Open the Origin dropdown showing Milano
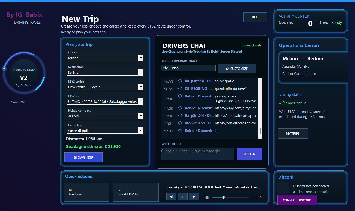Viewport: 355px width, 211px height. coord(105,58)
